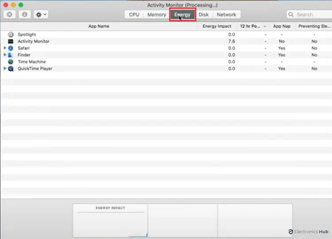Click the green zoom window button
Screen dimensions: 332x239
[21, 5]
